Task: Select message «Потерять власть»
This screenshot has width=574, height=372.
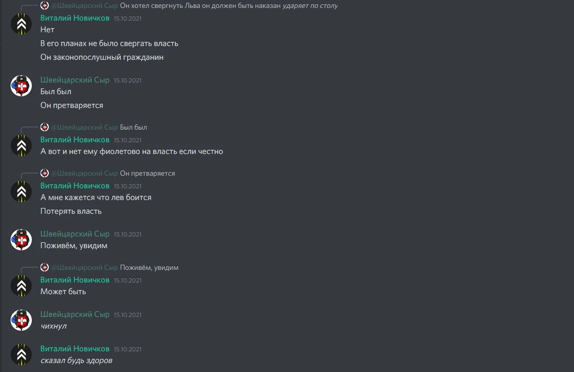Action: 71,211
